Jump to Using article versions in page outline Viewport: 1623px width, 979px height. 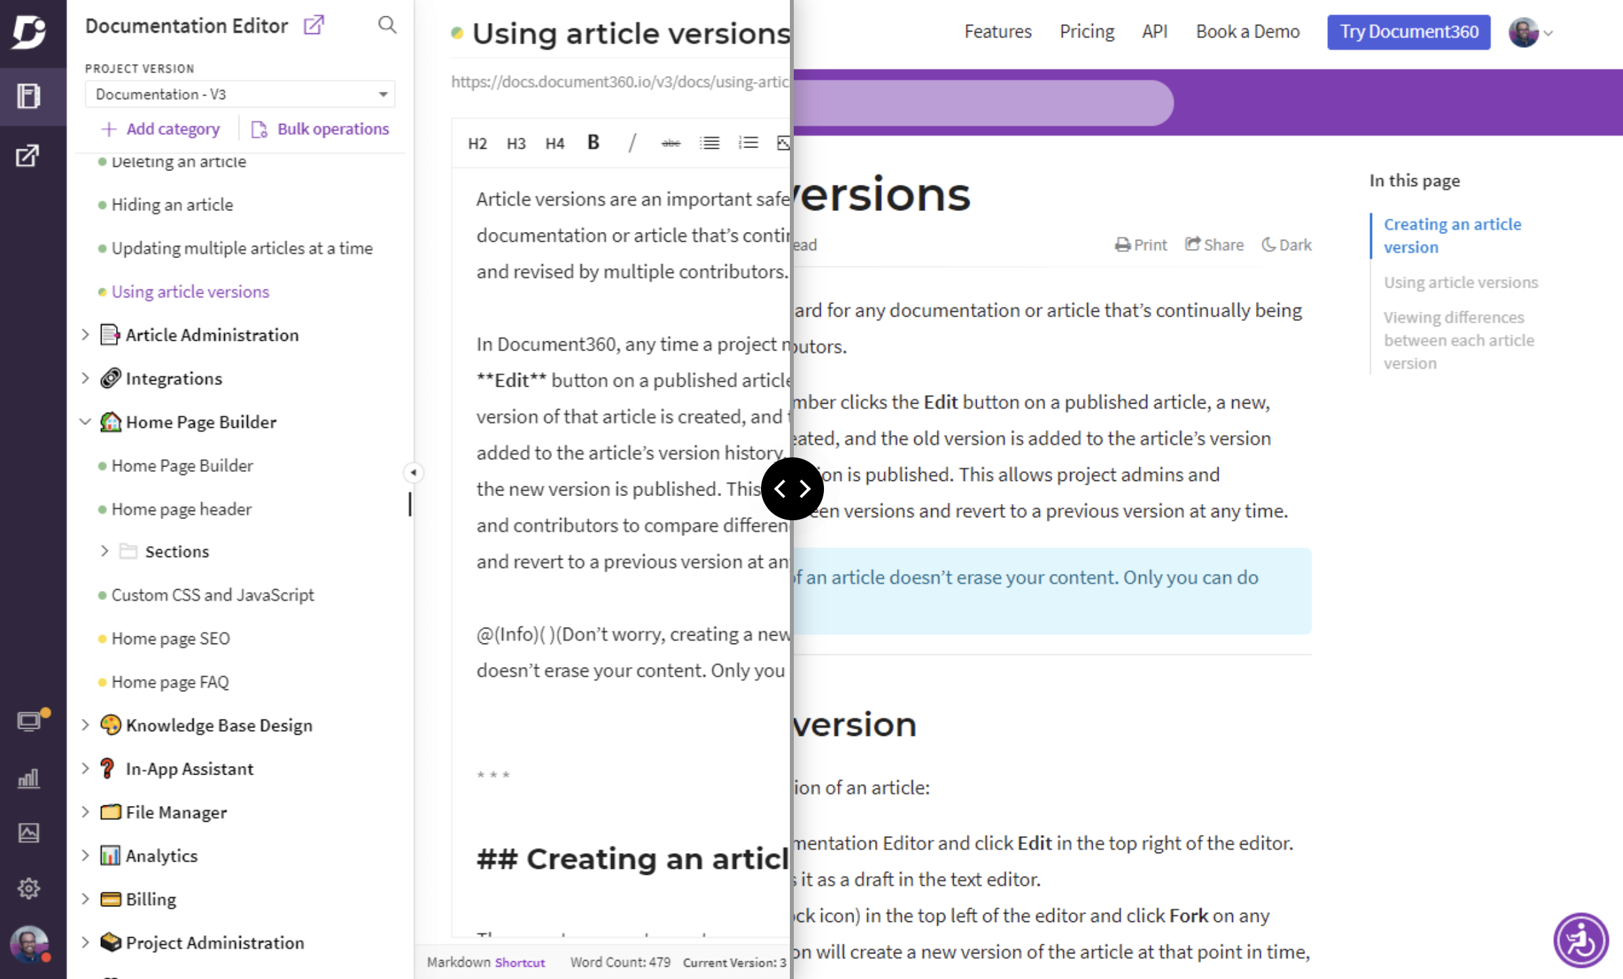click(x=1460, y=282)
